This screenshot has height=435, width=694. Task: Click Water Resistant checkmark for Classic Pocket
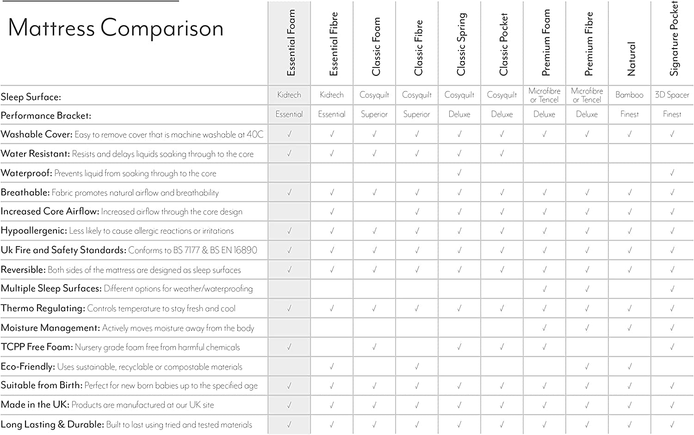(502, 153)
